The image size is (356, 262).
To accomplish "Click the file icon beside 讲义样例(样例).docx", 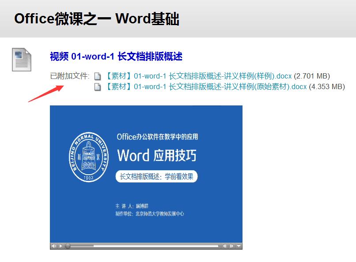I will [98, 76].
